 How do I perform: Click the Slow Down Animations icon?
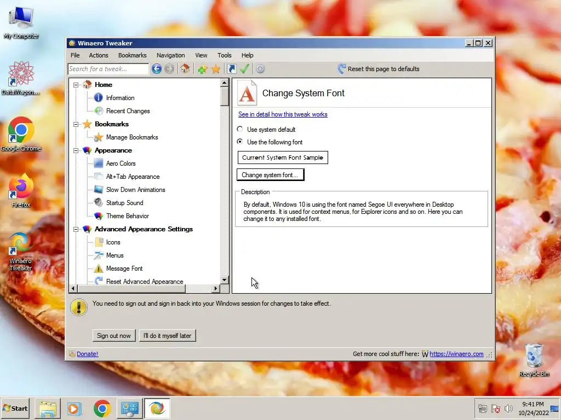pyautogui.click(x=99, y=190)
